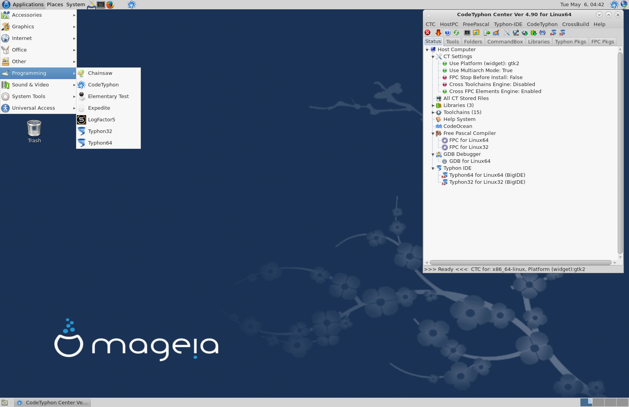The image size is (629, 407).
Task: Click the CodeTyphon swirl launcher in top panel
Action: pos(132,5)
